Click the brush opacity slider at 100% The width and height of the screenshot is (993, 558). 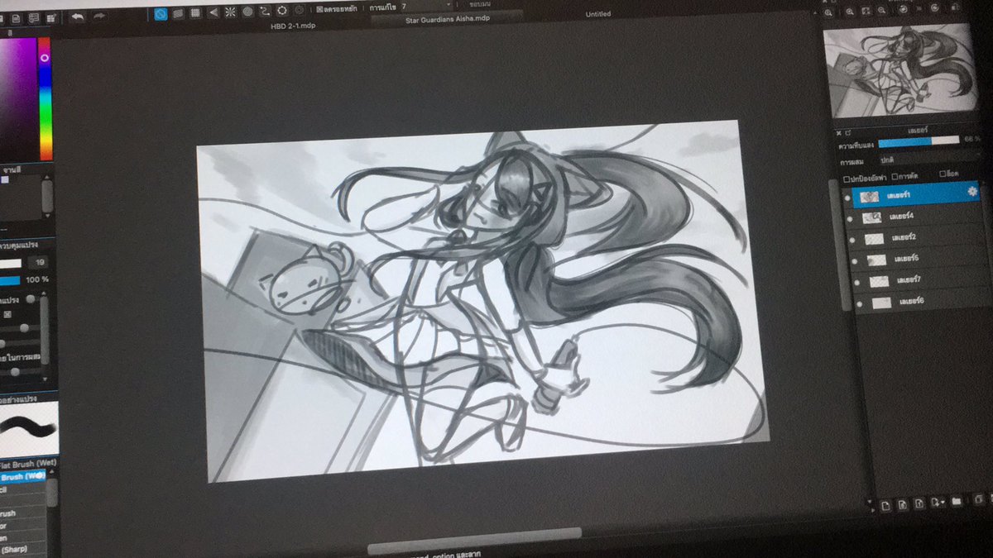pos(10,280)
